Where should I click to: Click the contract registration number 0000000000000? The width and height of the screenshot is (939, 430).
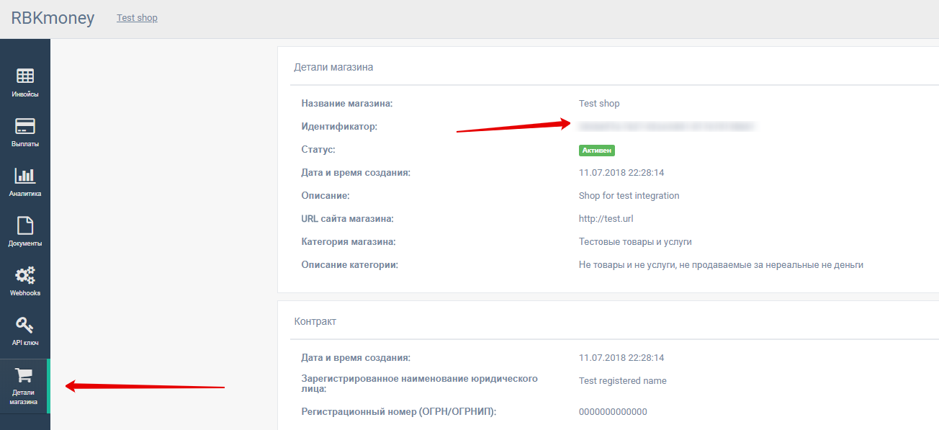tap(613, 412)
